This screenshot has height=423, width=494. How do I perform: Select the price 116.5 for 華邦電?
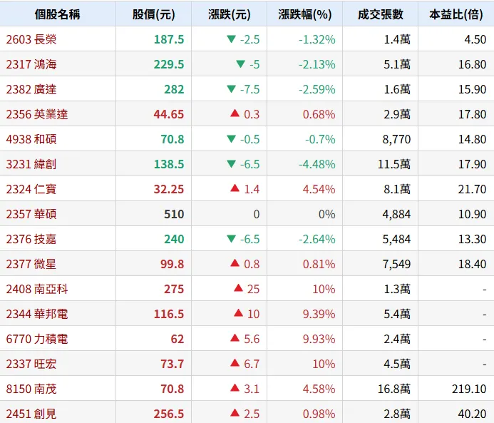(x=169, y=314)
